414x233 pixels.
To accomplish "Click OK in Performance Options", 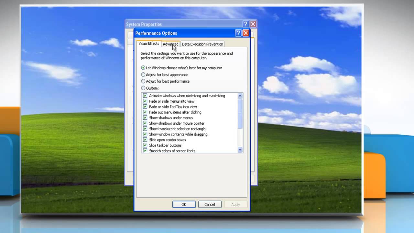I will click(x=184, y=205).
